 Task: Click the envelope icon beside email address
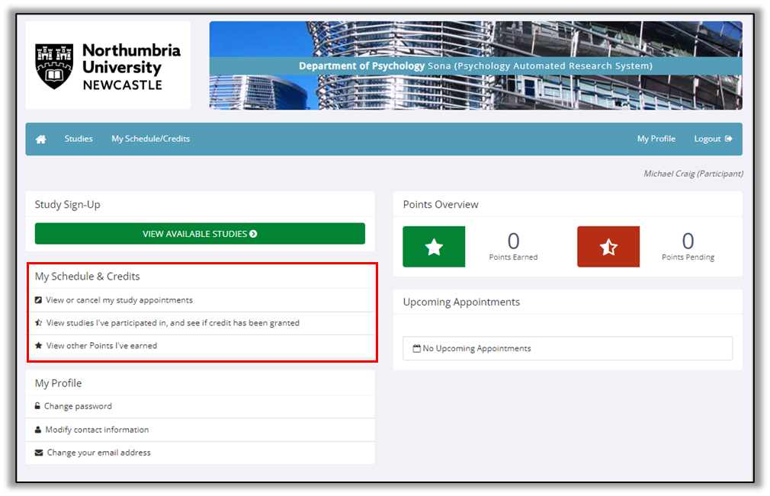click(x=39, y=453)
